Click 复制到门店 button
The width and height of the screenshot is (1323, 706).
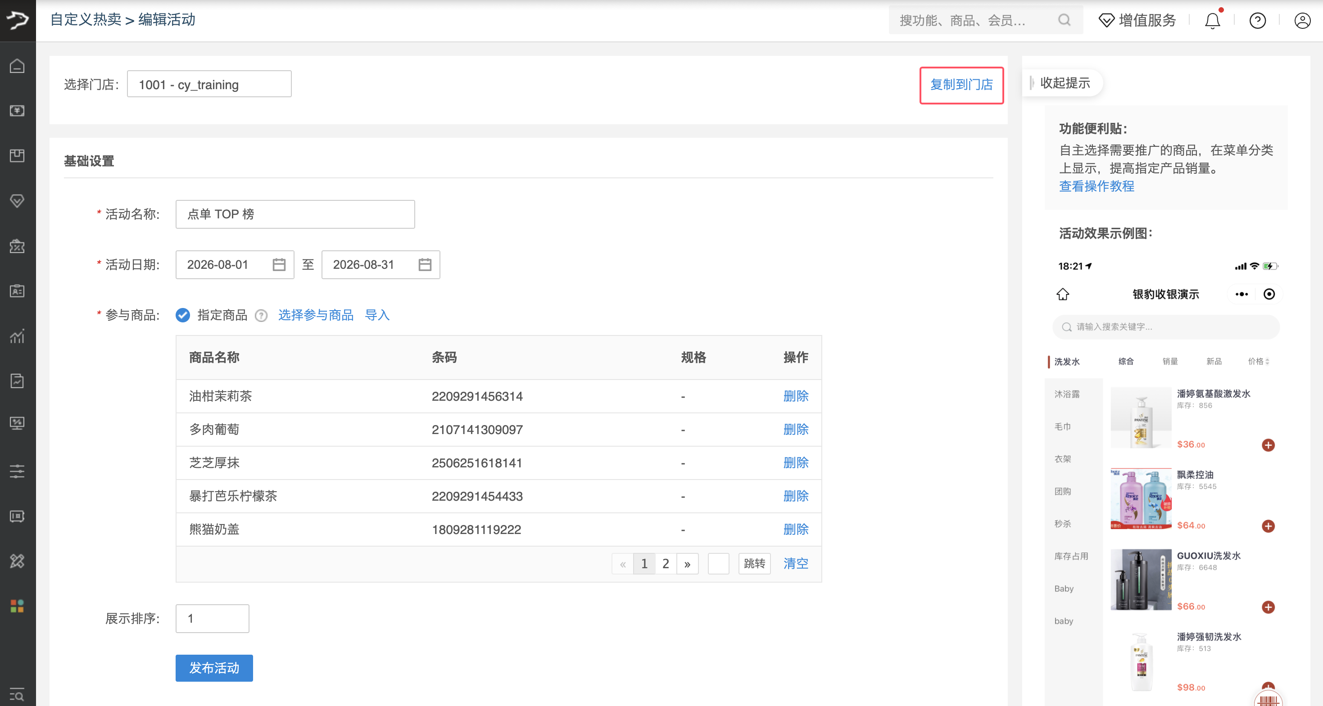tap(961, 85)
